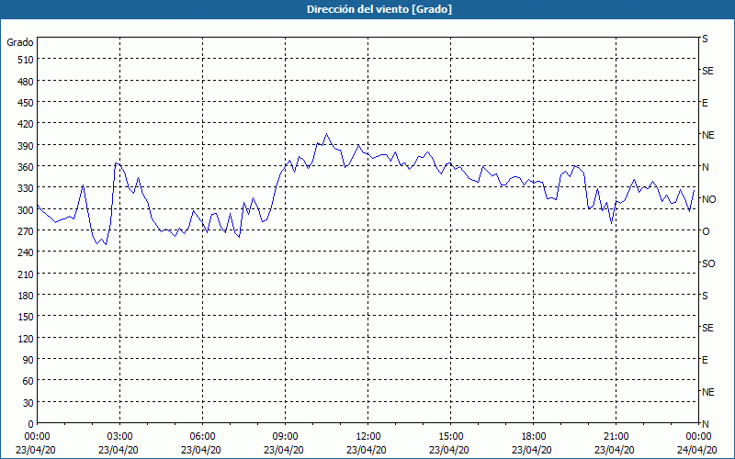Select the 450 tick label on the Grado axis
The height and width of the screenshot is (459, 735).
[26, 103]
